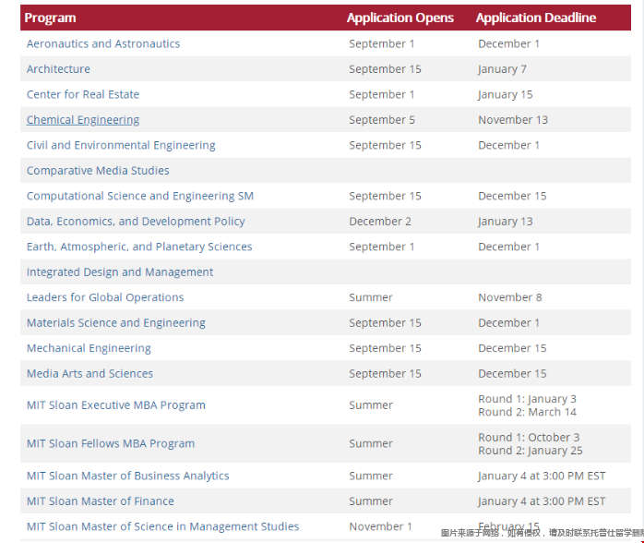Click Executive MBA Program's Summer cell
Viewport: 644px width, 543px height.
point(371,404)
